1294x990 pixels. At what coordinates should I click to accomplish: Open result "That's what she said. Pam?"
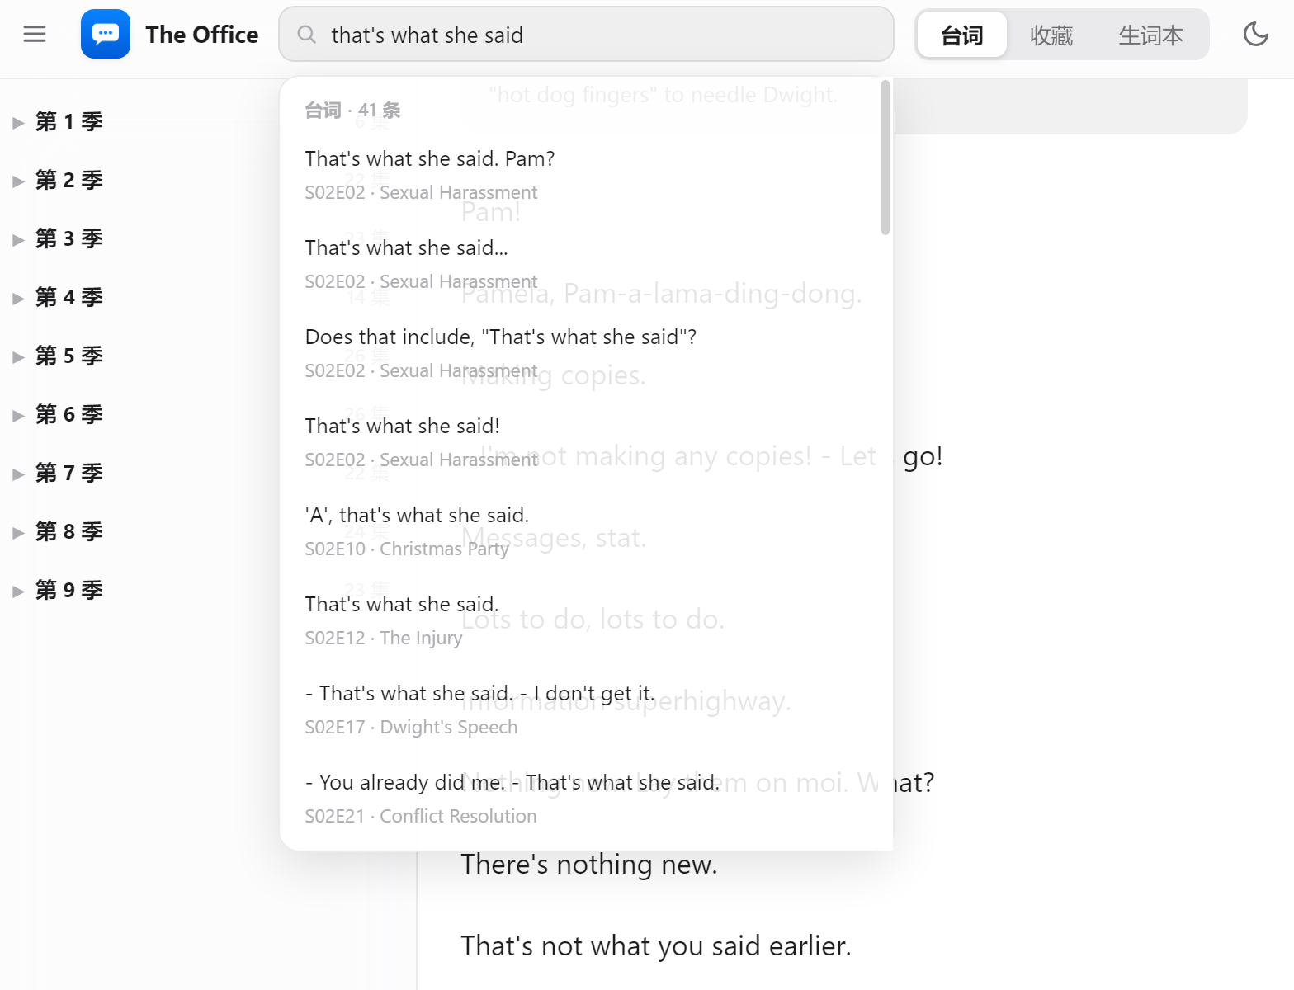[581, 175]
